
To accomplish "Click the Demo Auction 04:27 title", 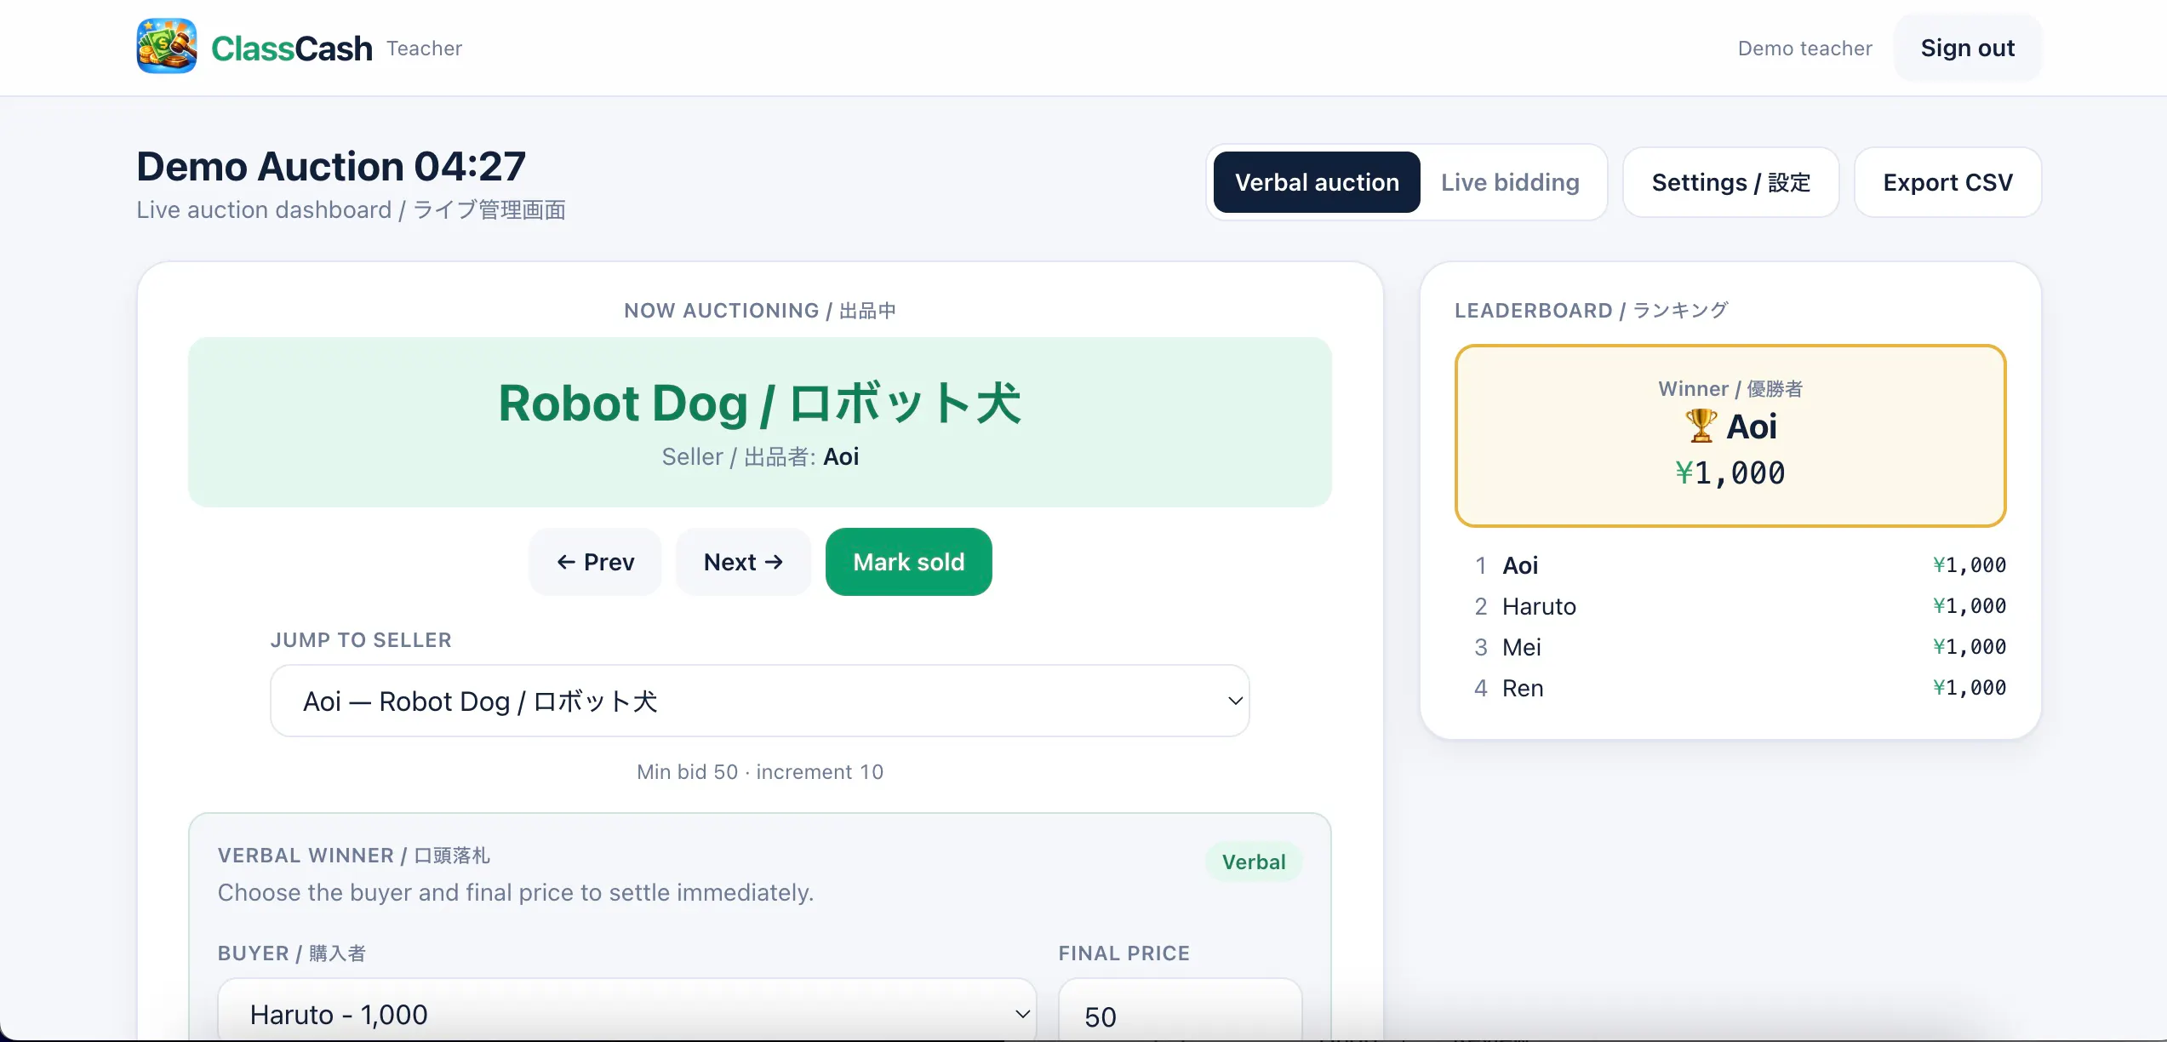I will pos(331,166).
